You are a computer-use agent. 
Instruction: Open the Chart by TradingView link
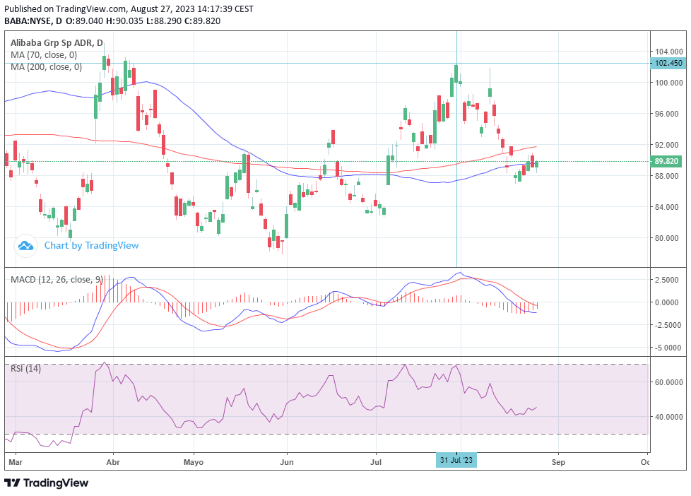coord(91,246)
